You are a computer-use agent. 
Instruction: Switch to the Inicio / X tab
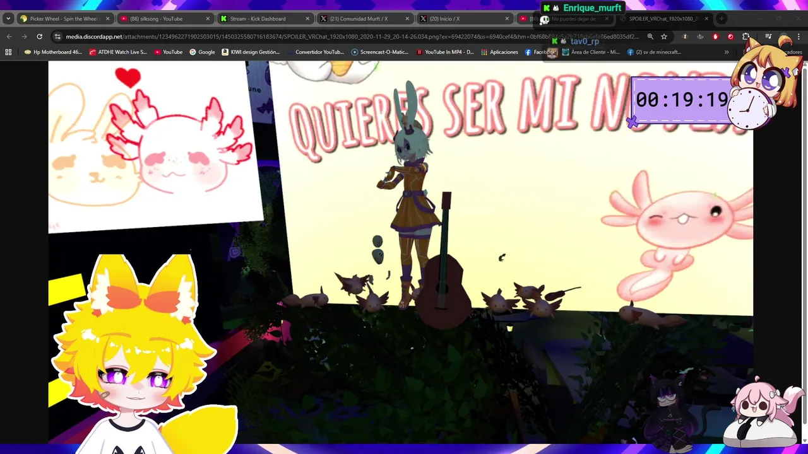[x=464, y=19]
